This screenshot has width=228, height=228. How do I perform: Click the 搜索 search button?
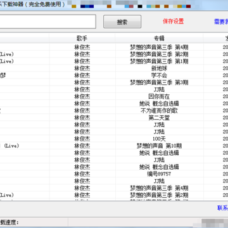pos(122,22)
